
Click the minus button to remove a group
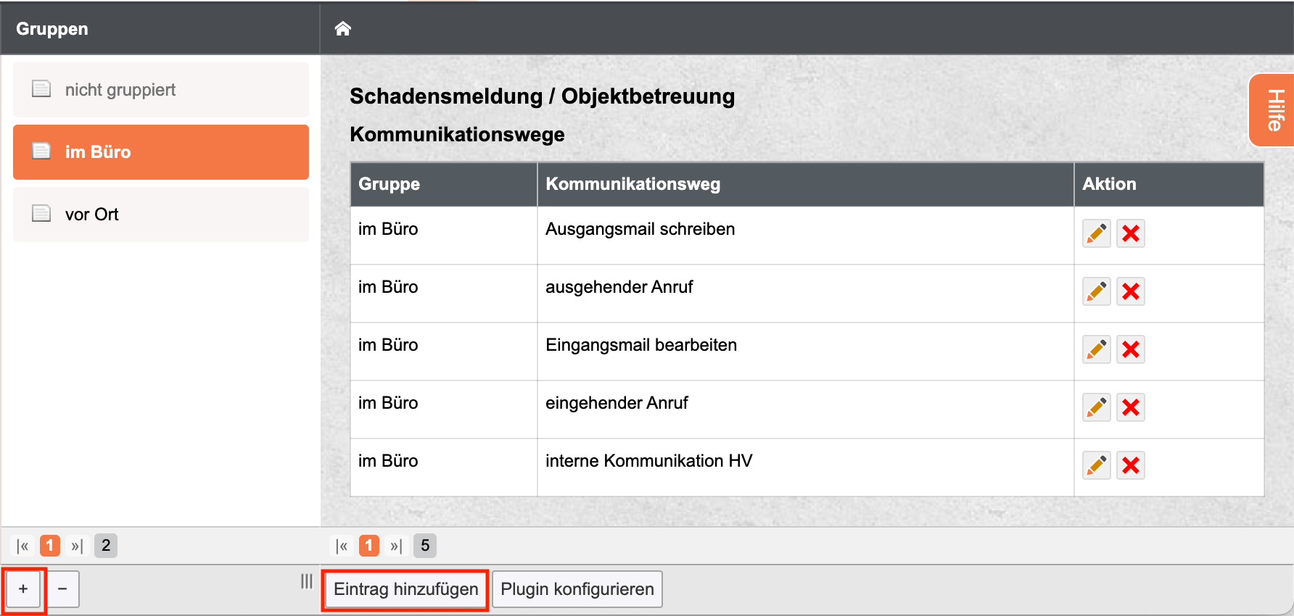pyautogui.click(x=62, y=589)
